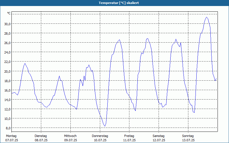
Task: Pick the date '13.07.25' on the x-axis
Action: (188, 140)
